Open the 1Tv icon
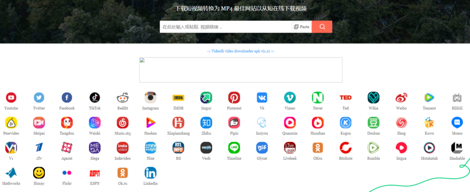 (x=39, y=147)
